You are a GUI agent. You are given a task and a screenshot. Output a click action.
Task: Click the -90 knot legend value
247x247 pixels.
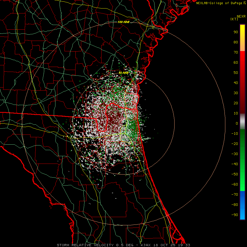click(235, 215)
